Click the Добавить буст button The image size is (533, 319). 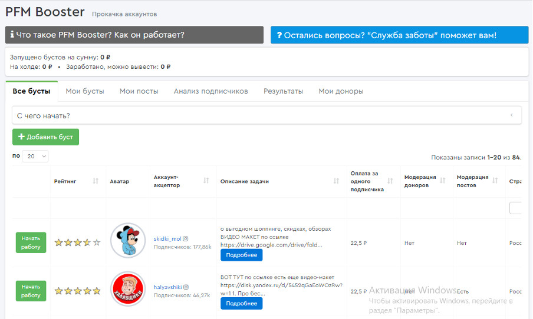click(x=45, y=137)
